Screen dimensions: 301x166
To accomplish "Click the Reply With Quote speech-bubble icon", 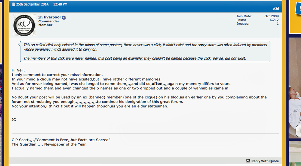I will [x=248, y=161].
